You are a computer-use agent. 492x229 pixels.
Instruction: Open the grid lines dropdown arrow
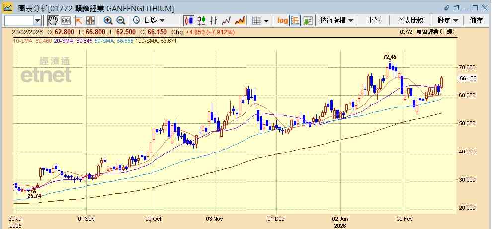tap(266, 21)
